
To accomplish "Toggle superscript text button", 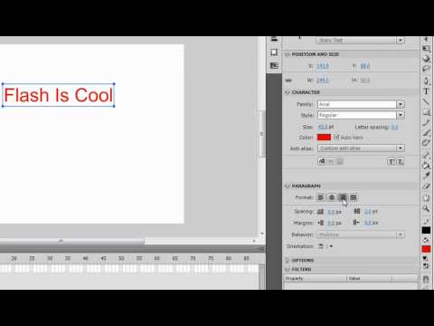I will 391,162.
